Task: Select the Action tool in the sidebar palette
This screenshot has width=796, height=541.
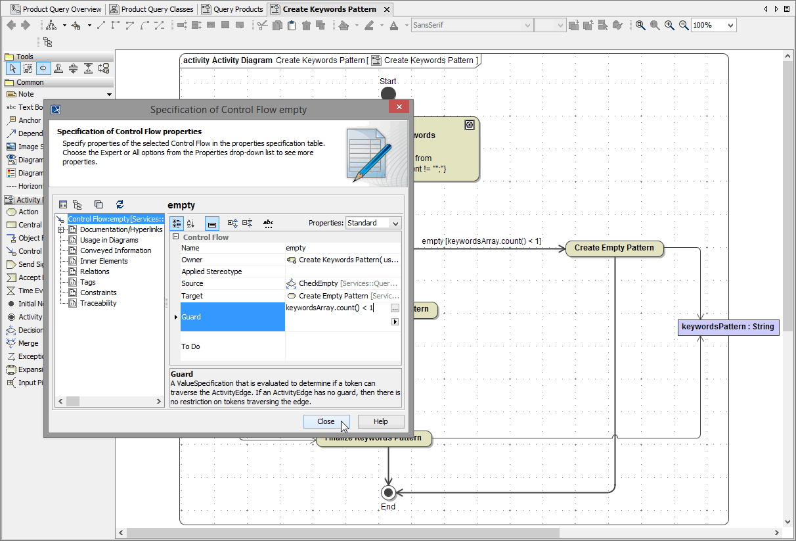Action: [25, 212]
